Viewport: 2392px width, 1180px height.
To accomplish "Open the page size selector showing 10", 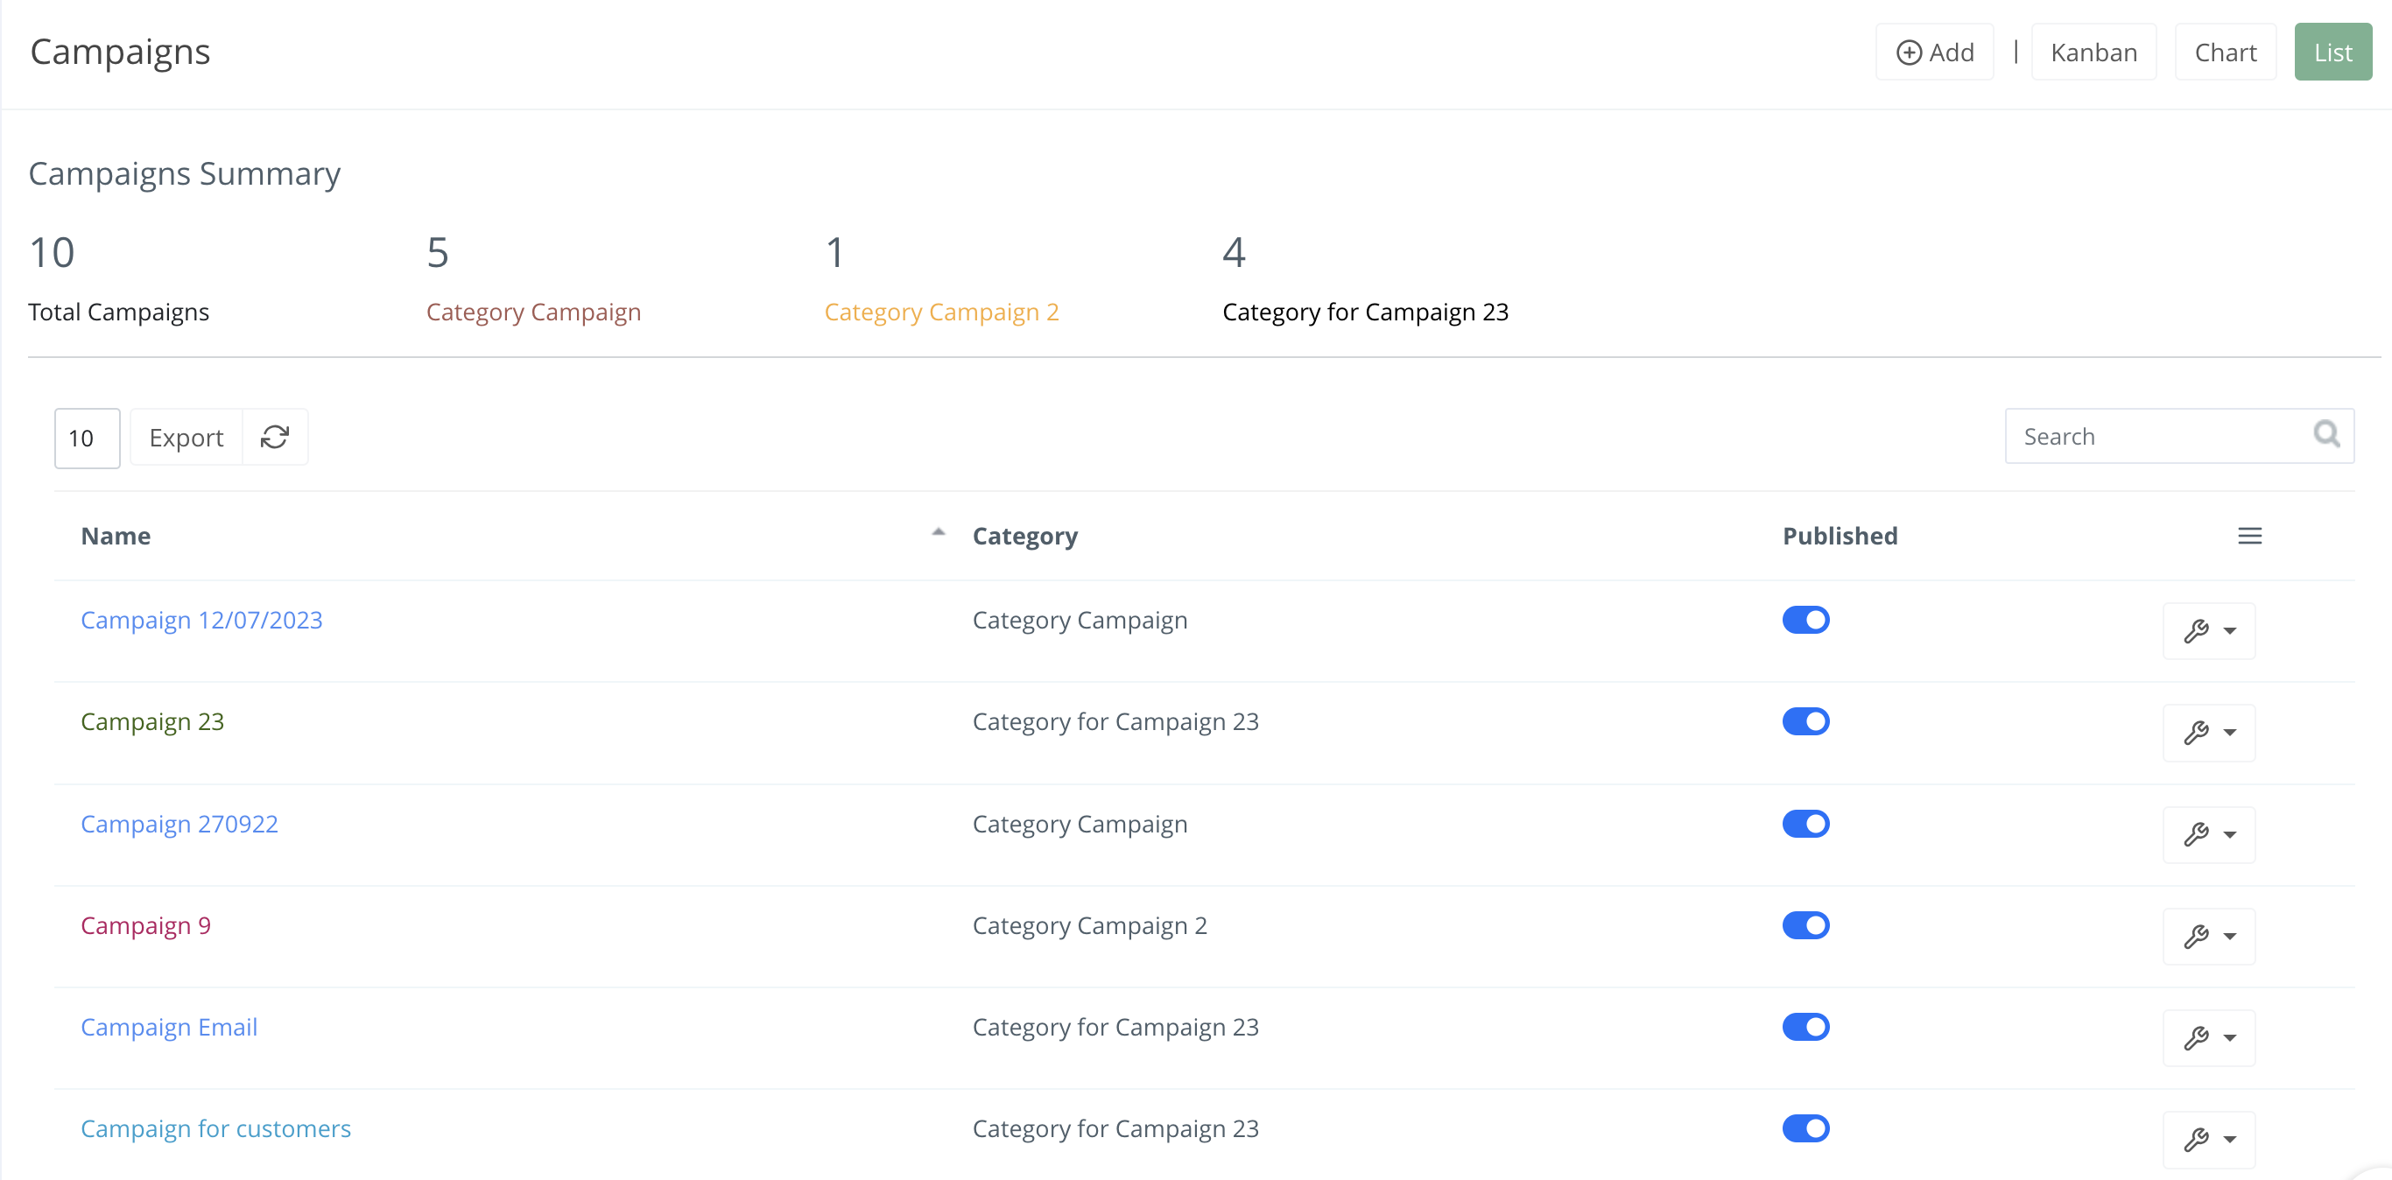I will click(x=87, y=438).
